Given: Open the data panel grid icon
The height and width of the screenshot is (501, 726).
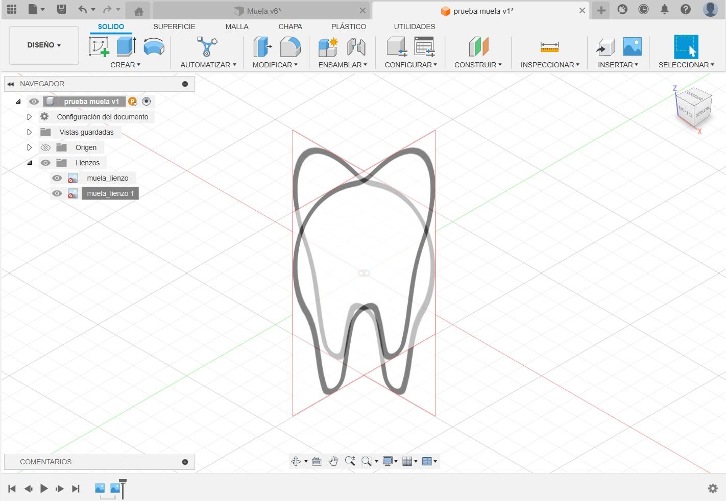Looking at the screenshot, I should coord(12,9).
